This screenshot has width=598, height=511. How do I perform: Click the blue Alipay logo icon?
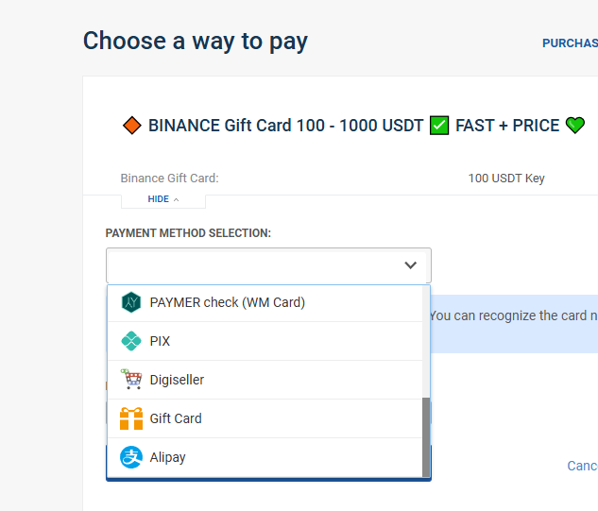coord(130,457)
